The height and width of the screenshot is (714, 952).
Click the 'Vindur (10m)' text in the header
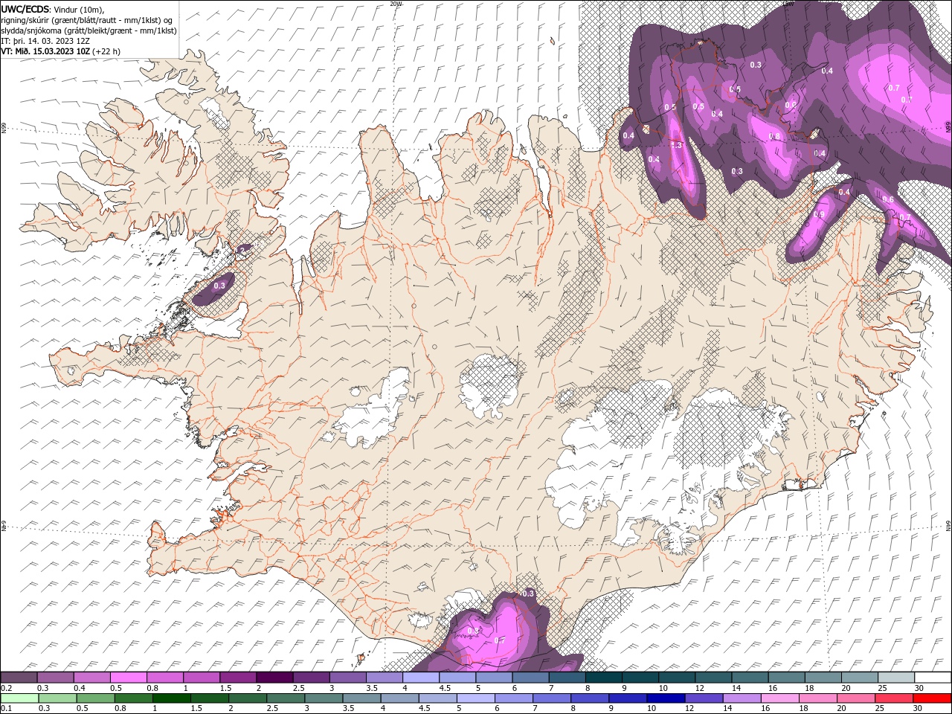[80, 8]
